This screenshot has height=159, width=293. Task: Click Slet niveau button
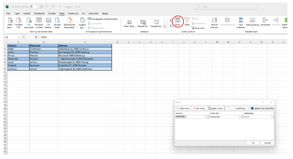click(x=199, y=108)
